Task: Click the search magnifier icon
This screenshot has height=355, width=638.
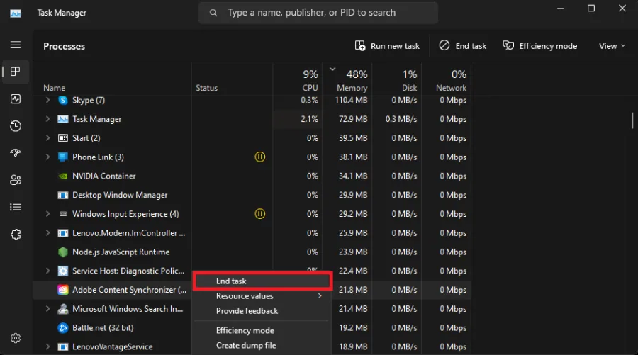Action: pos(213,13)
